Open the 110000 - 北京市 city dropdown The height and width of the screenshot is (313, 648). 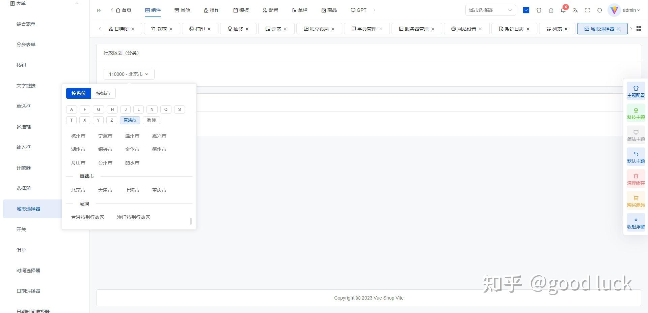129,74
